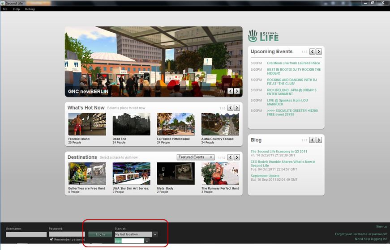Expand the My last location dropdown

tap(155, 234)
